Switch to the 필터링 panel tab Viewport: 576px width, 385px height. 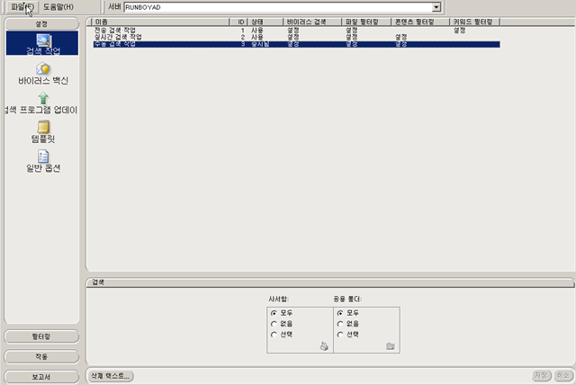click(x=41, y=336)
